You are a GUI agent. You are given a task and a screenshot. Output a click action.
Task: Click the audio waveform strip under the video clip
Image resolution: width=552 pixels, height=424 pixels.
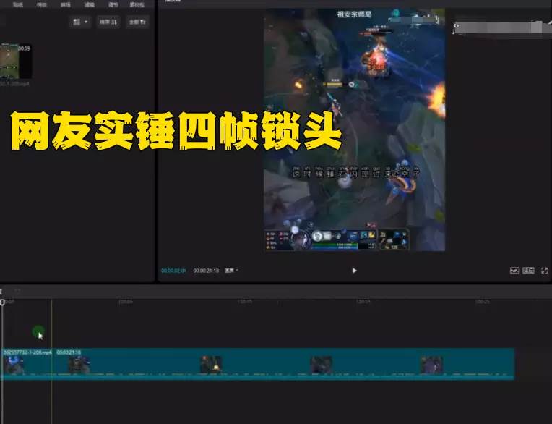pyautogui.click(x=258, y=375)
